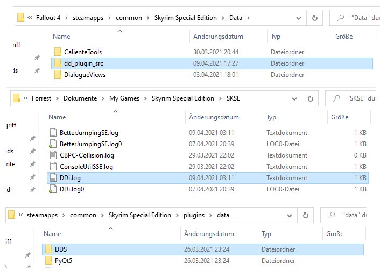This screenshot has height=271, width=380.
Task: Click the DialogueViews folder icon
Action: coord(58,75)
